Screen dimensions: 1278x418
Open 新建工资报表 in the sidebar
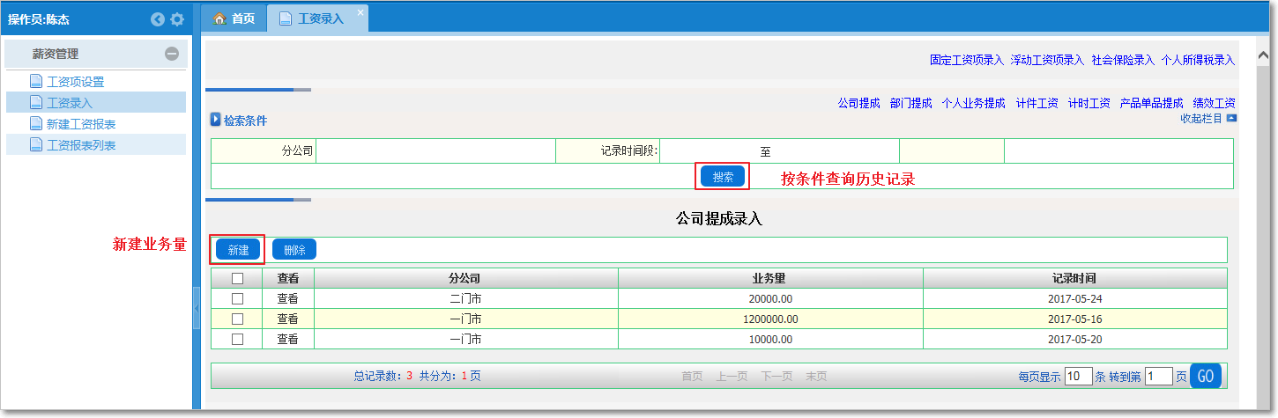tap(80, 124)
